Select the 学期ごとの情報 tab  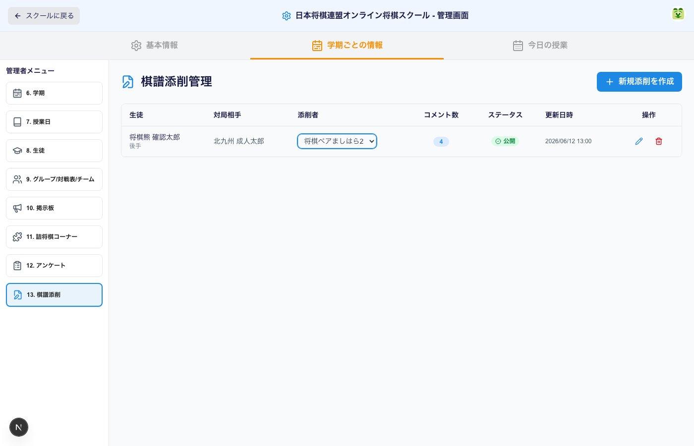(347, 46)
